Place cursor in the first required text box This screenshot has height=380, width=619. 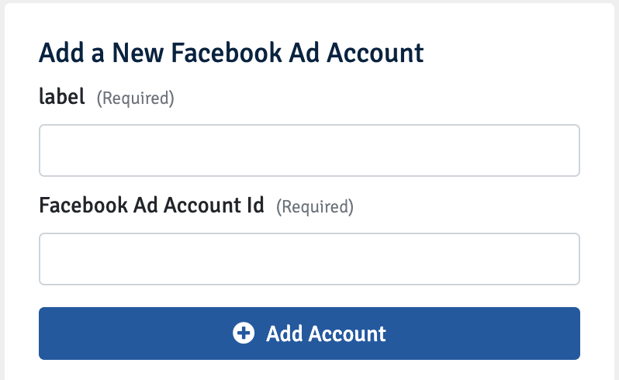309,150
